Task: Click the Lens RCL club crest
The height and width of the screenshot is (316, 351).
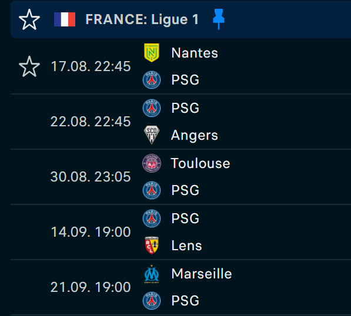Action: [x=152, y=246]
